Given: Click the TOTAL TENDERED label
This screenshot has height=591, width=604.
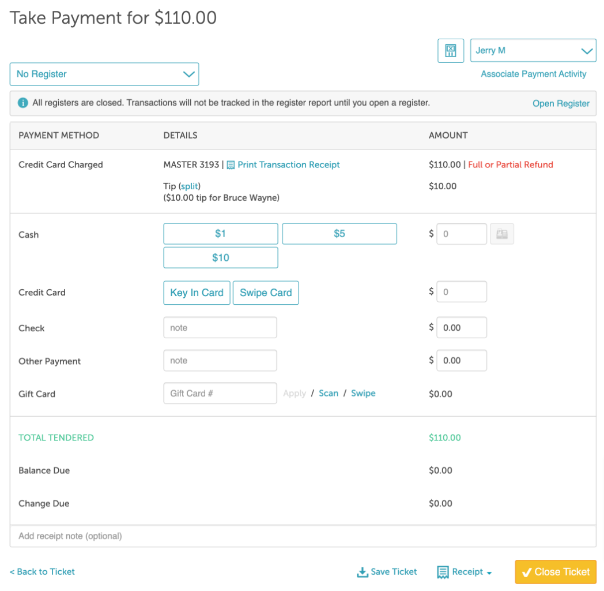Looking at the screenshot, I should tap(56, 438).
